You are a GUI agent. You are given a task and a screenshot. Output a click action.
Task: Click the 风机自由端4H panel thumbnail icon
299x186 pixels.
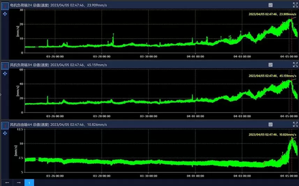pos(5,125)
